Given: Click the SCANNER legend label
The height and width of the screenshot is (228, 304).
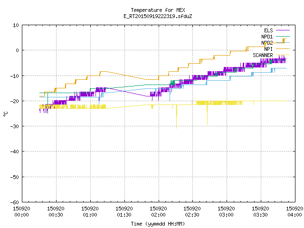Looking at the screenshot, I should (263, 55).
